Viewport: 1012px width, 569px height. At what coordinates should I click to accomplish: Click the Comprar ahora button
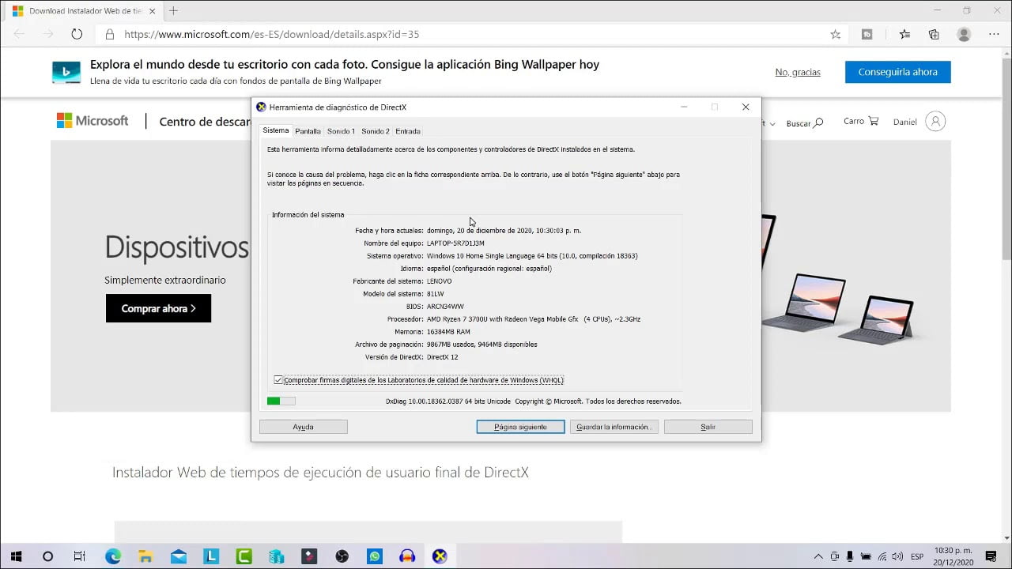pyautogui.click(x=158, y=308)
